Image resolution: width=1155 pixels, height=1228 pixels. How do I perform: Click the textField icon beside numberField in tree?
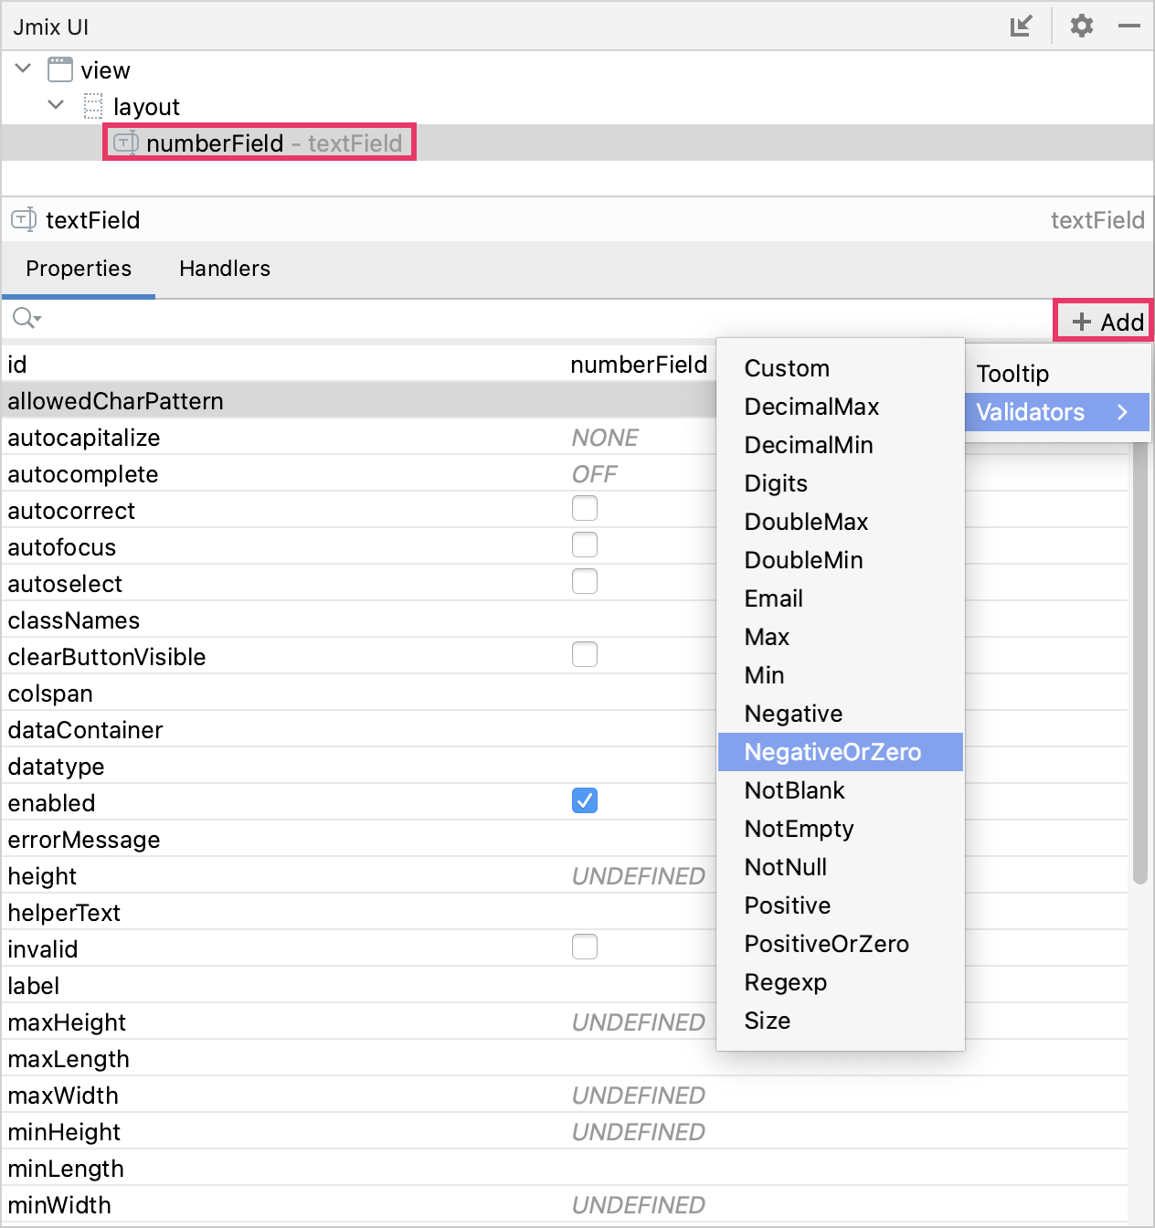pyautogui.click(x=127, y=143)
